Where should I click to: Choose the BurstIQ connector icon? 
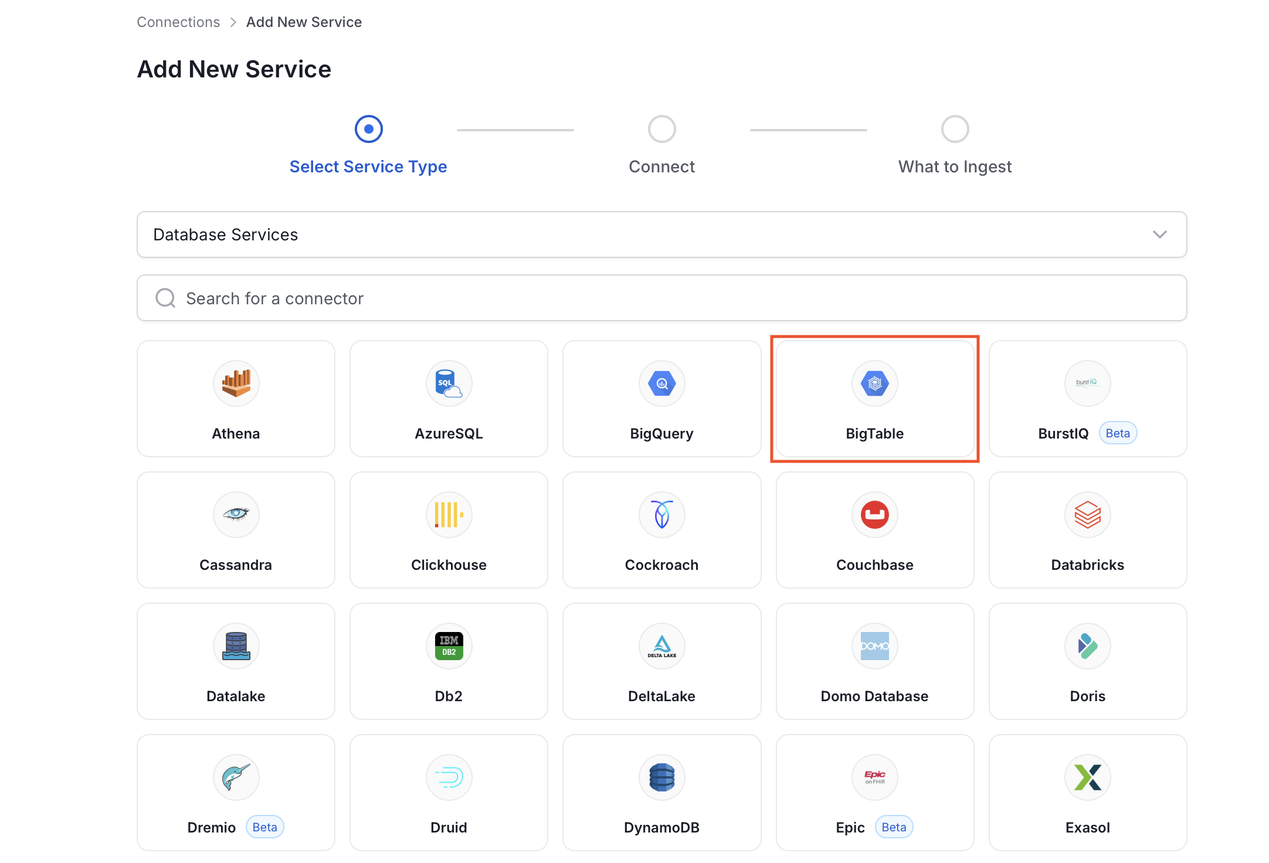1087,383
